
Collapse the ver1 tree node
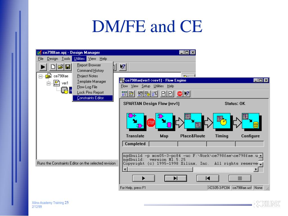[48, 84]
